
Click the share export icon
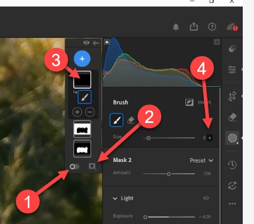(194, 27)
